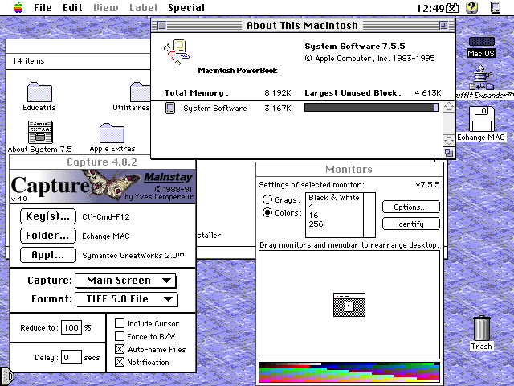Choose Black & White in the color list

click(x=334, y=198)
